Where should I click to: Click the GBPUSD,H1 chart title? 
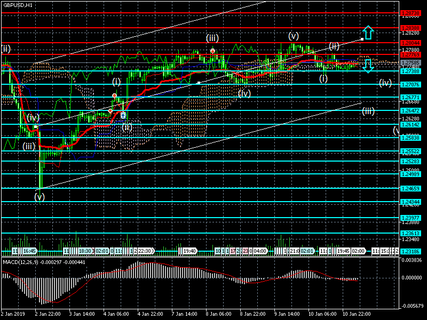pos(18,5)
